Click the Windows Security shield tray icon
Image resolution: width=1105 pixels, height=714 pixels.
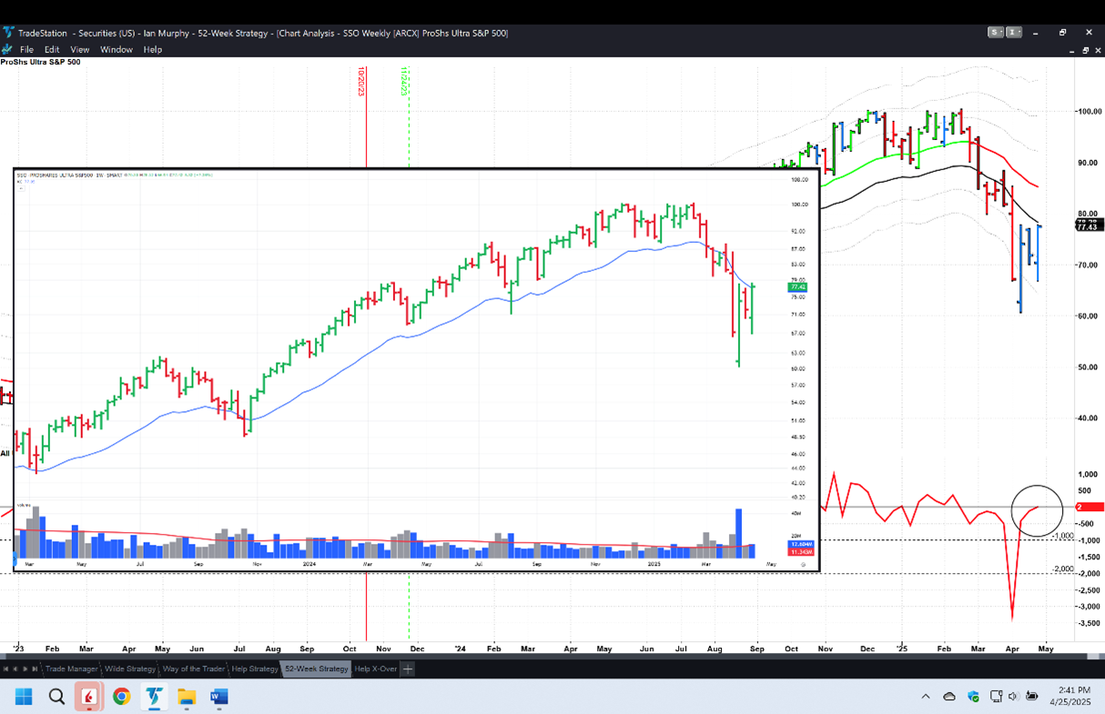(x=973, y=697)
